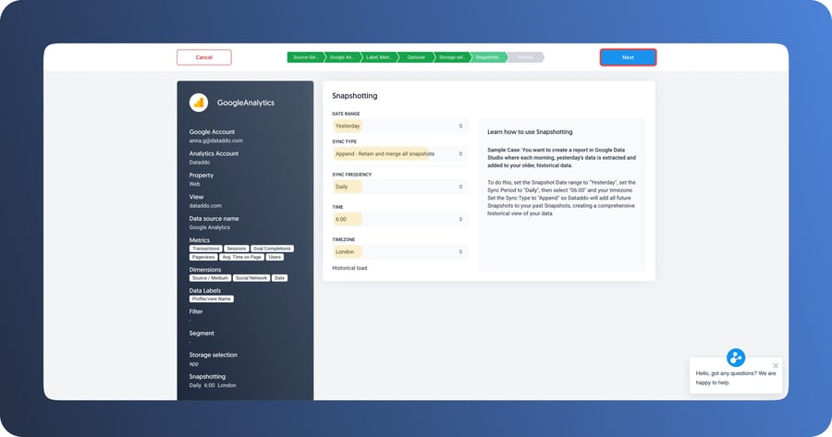Click the Source / Medium dimension tag
832x437 pixels.
click(210, 278)
